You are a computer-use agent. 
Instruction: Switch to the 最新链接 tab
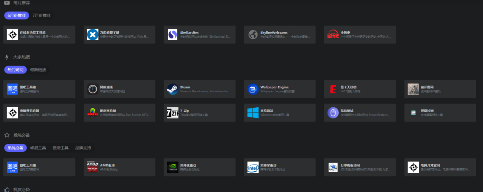(x=38, y=70)
